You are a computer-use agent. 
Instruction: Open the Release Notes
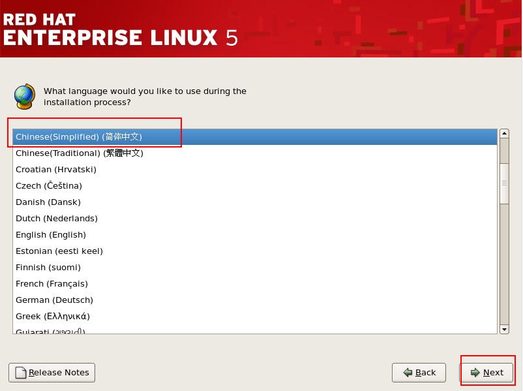52,372
